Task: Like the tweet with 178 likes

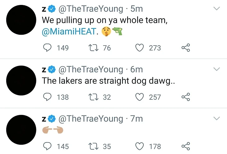Action: [140, 146]
